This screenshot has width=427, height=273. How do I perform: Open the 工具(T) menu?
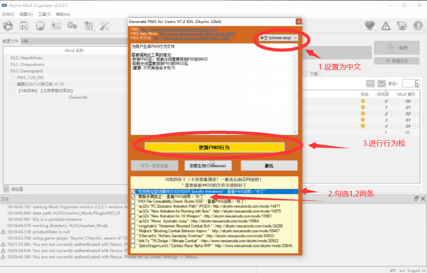tap(44, 14)
